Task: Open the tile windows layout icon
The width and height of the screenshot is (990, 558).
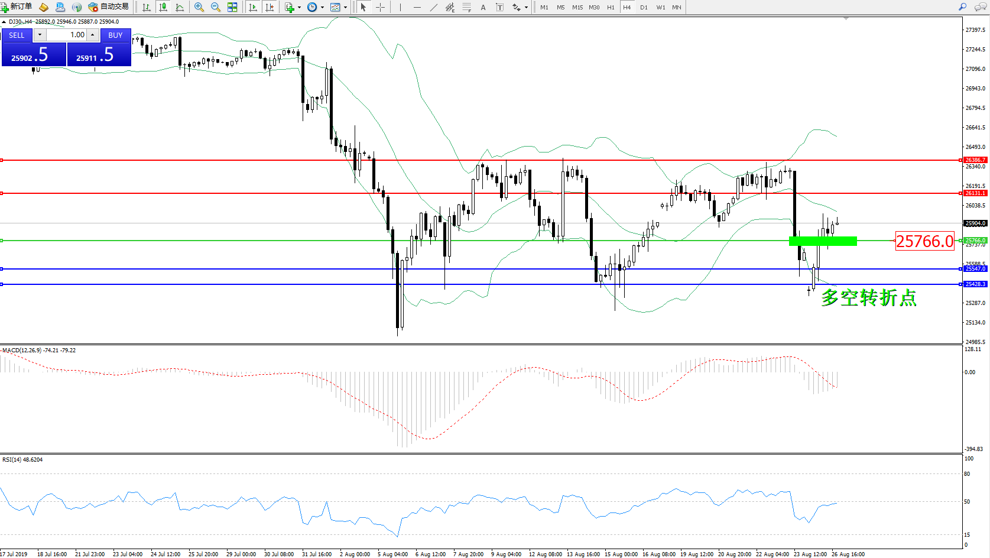Action: [232, 7]
